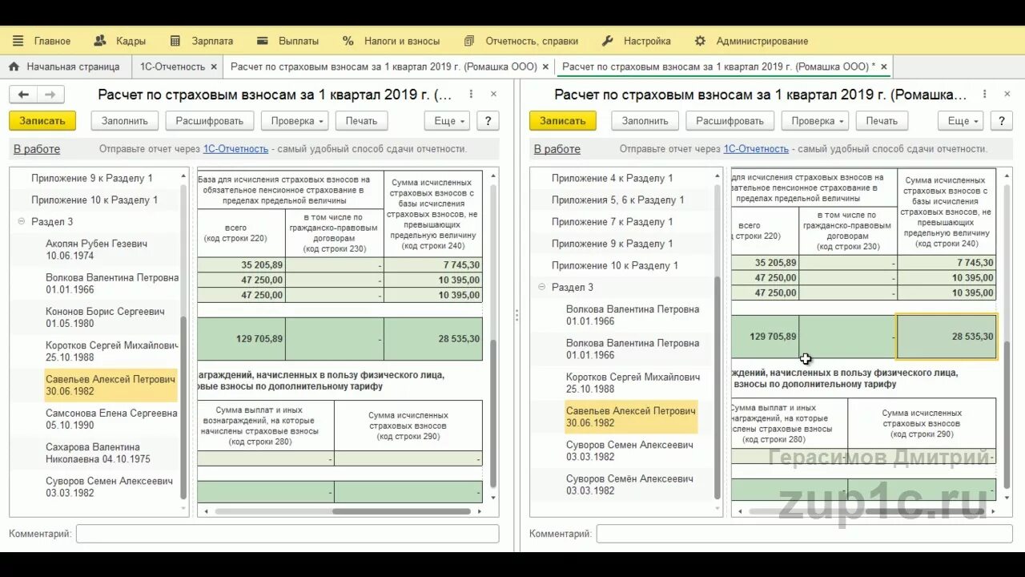
Task: Click Заполнить in the left pane
Action: [x=124, y=121]
